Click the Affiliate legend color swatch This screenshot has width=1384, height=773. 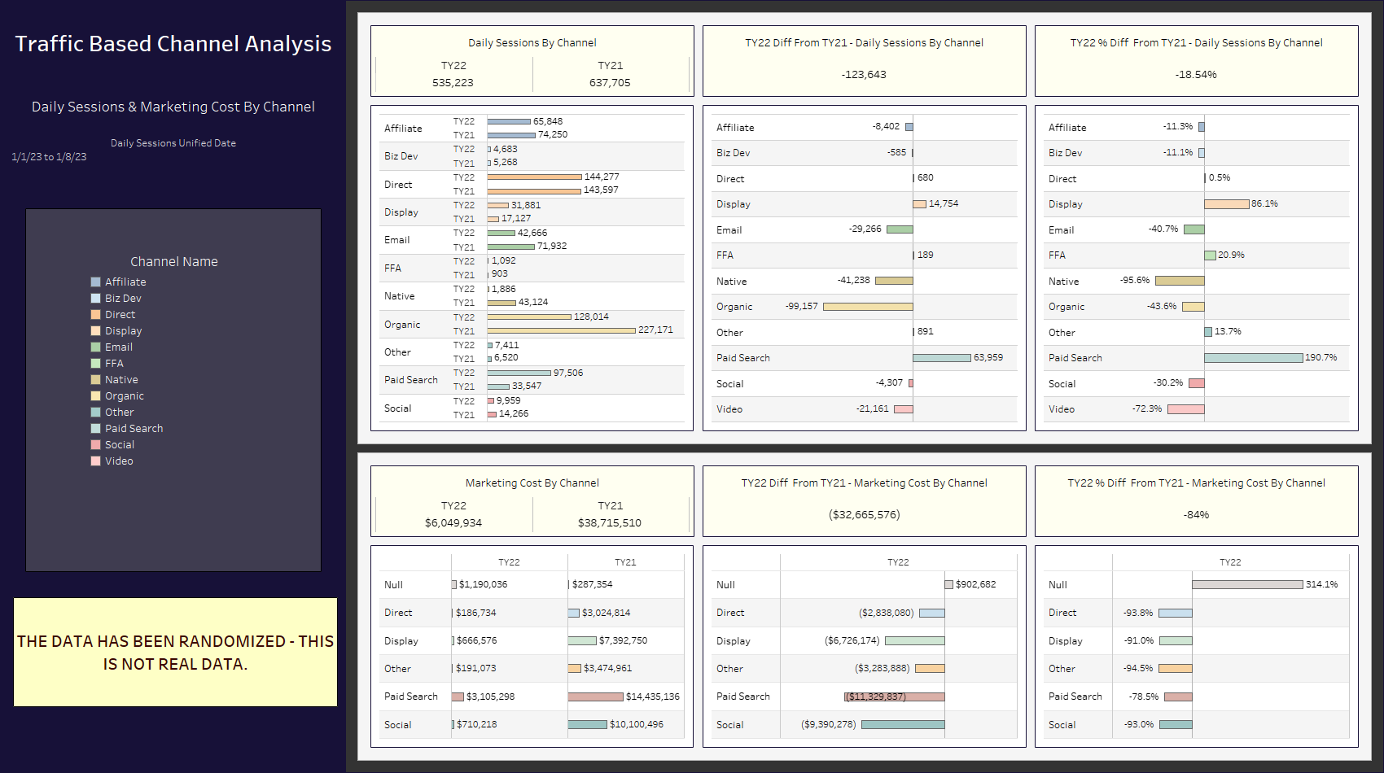pos(95,282)
